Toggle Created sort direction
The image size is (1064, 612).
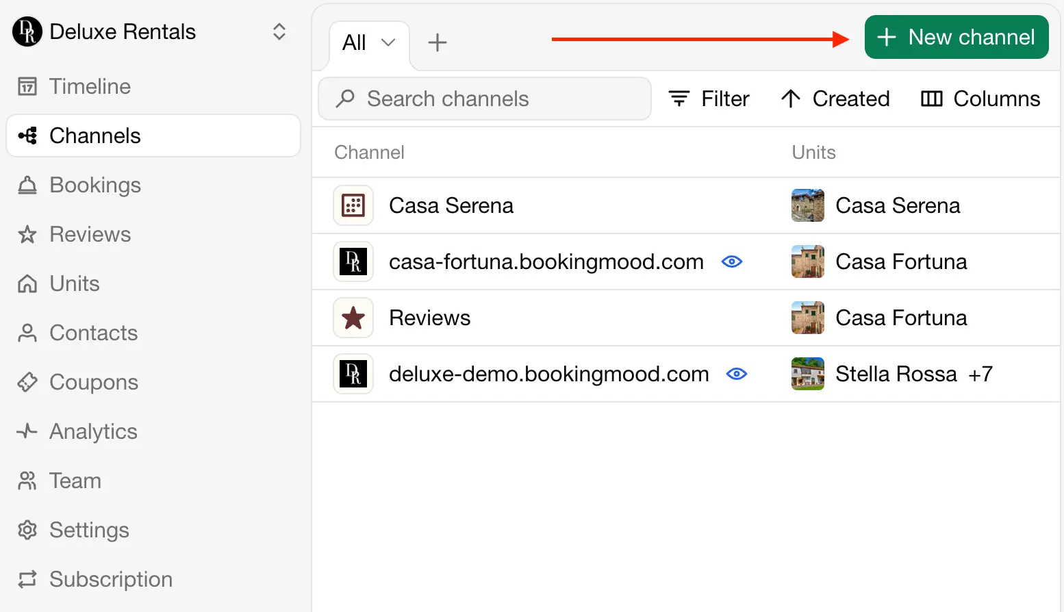click(835, 99)
